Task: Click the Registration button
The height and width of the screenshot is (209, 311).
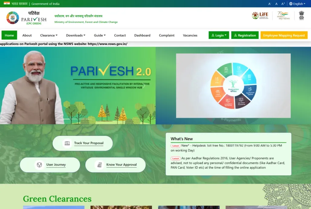Action: [245, 35]
